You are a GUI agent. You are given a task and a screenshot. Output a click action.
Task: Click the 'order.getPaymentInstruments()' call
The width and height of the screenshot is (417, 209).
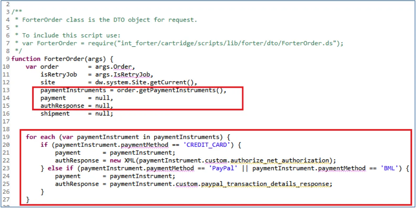tap(170, 90)
